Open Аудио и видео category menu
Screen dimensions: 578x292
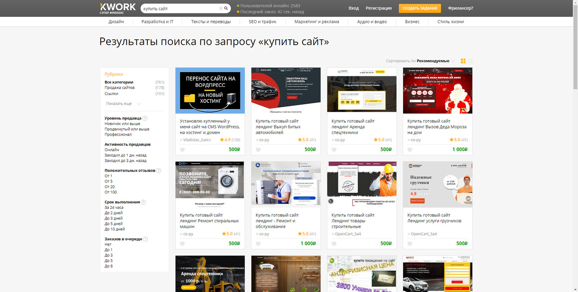click(x=372, y=22)
